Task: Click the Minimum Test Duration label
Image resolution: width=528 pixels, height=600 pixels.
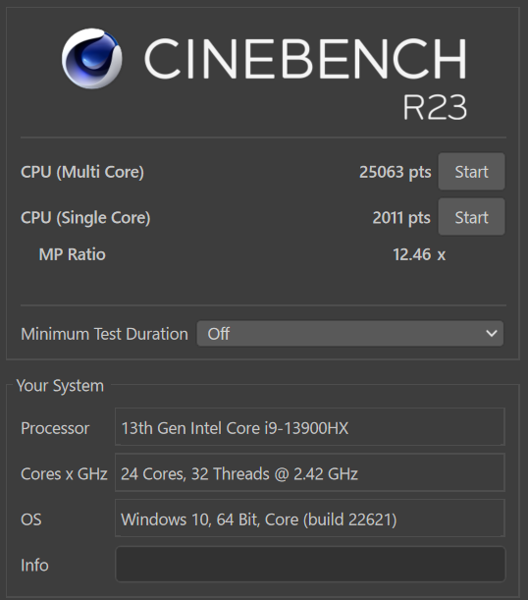Action: tap(104, 334)
